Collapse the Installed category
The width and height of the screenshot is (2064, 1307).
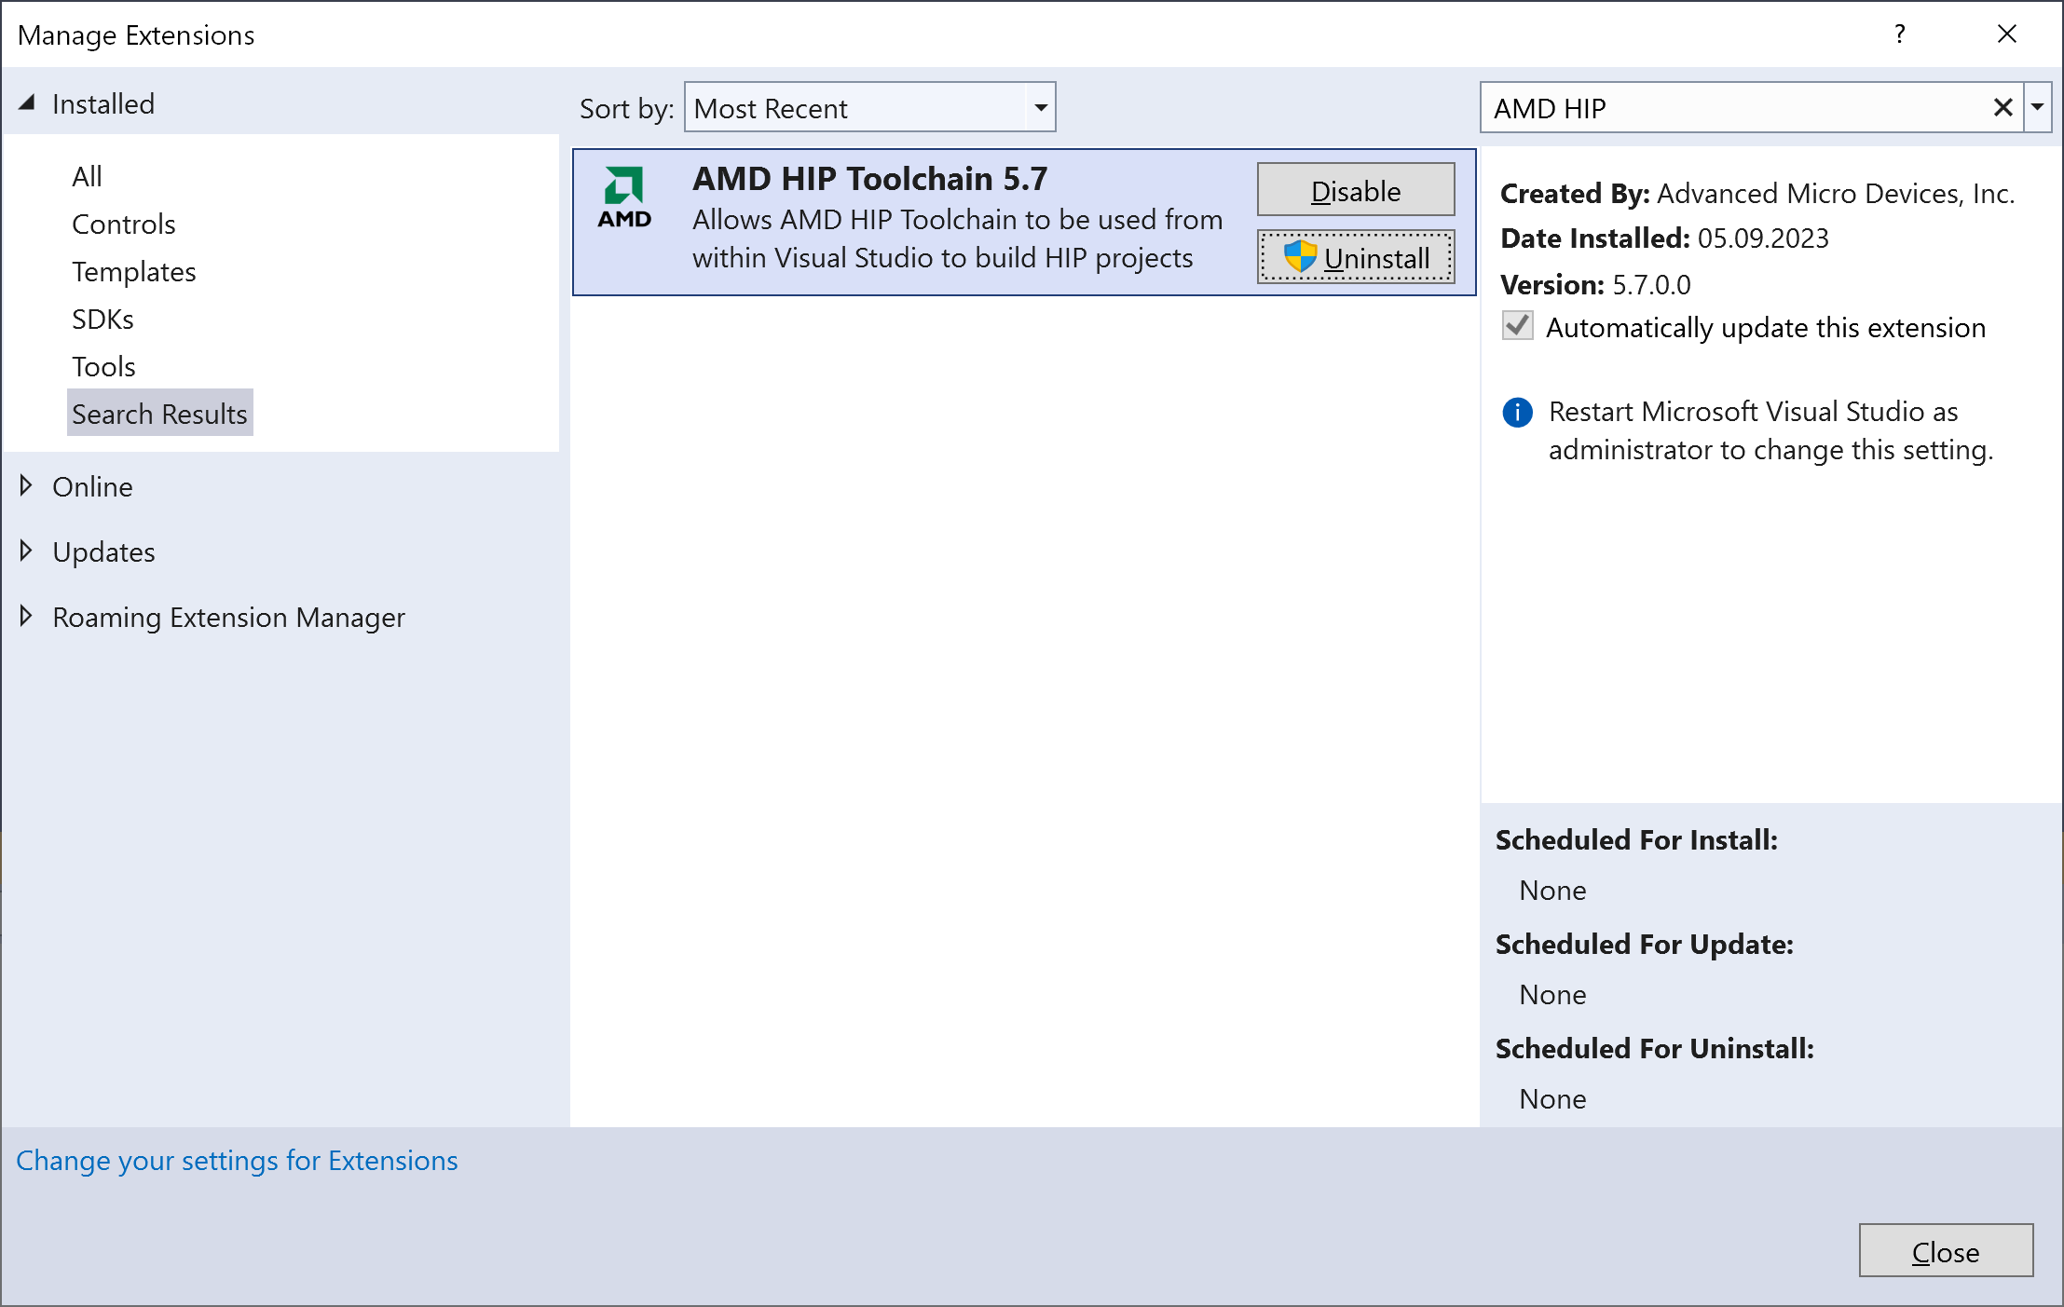pos(27,103)
